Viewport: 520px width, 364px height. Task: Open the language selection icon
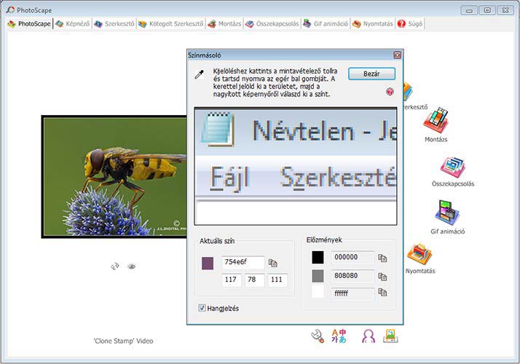coord(339,336)
